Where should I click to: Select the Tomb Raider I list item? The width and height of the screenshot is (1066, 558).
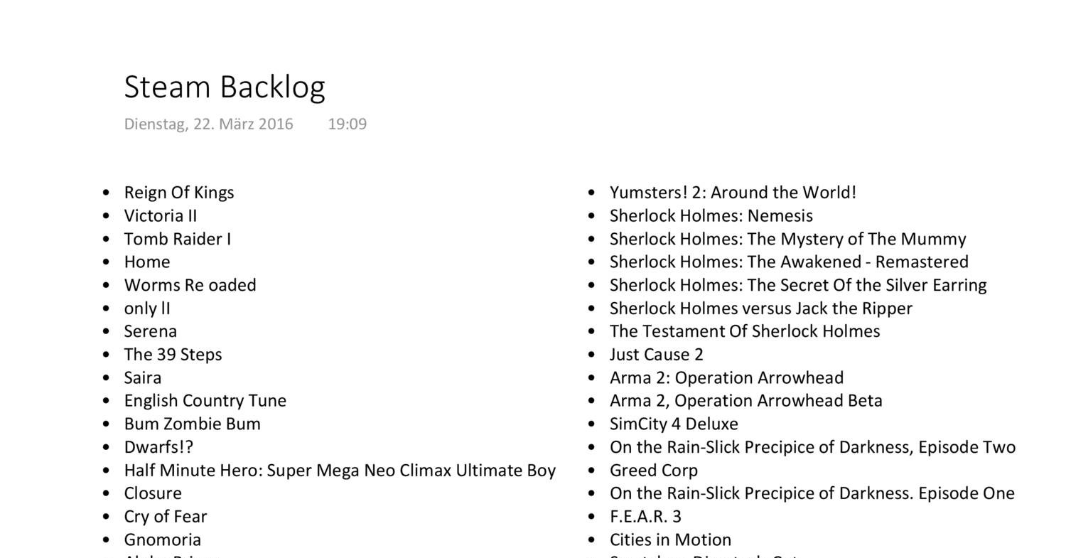[x=178, y=239]
